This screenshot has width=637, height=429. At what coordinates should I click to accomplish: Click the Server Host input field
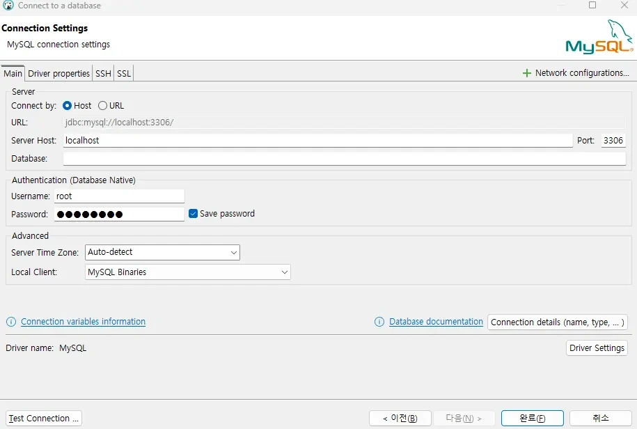point(317,141)
